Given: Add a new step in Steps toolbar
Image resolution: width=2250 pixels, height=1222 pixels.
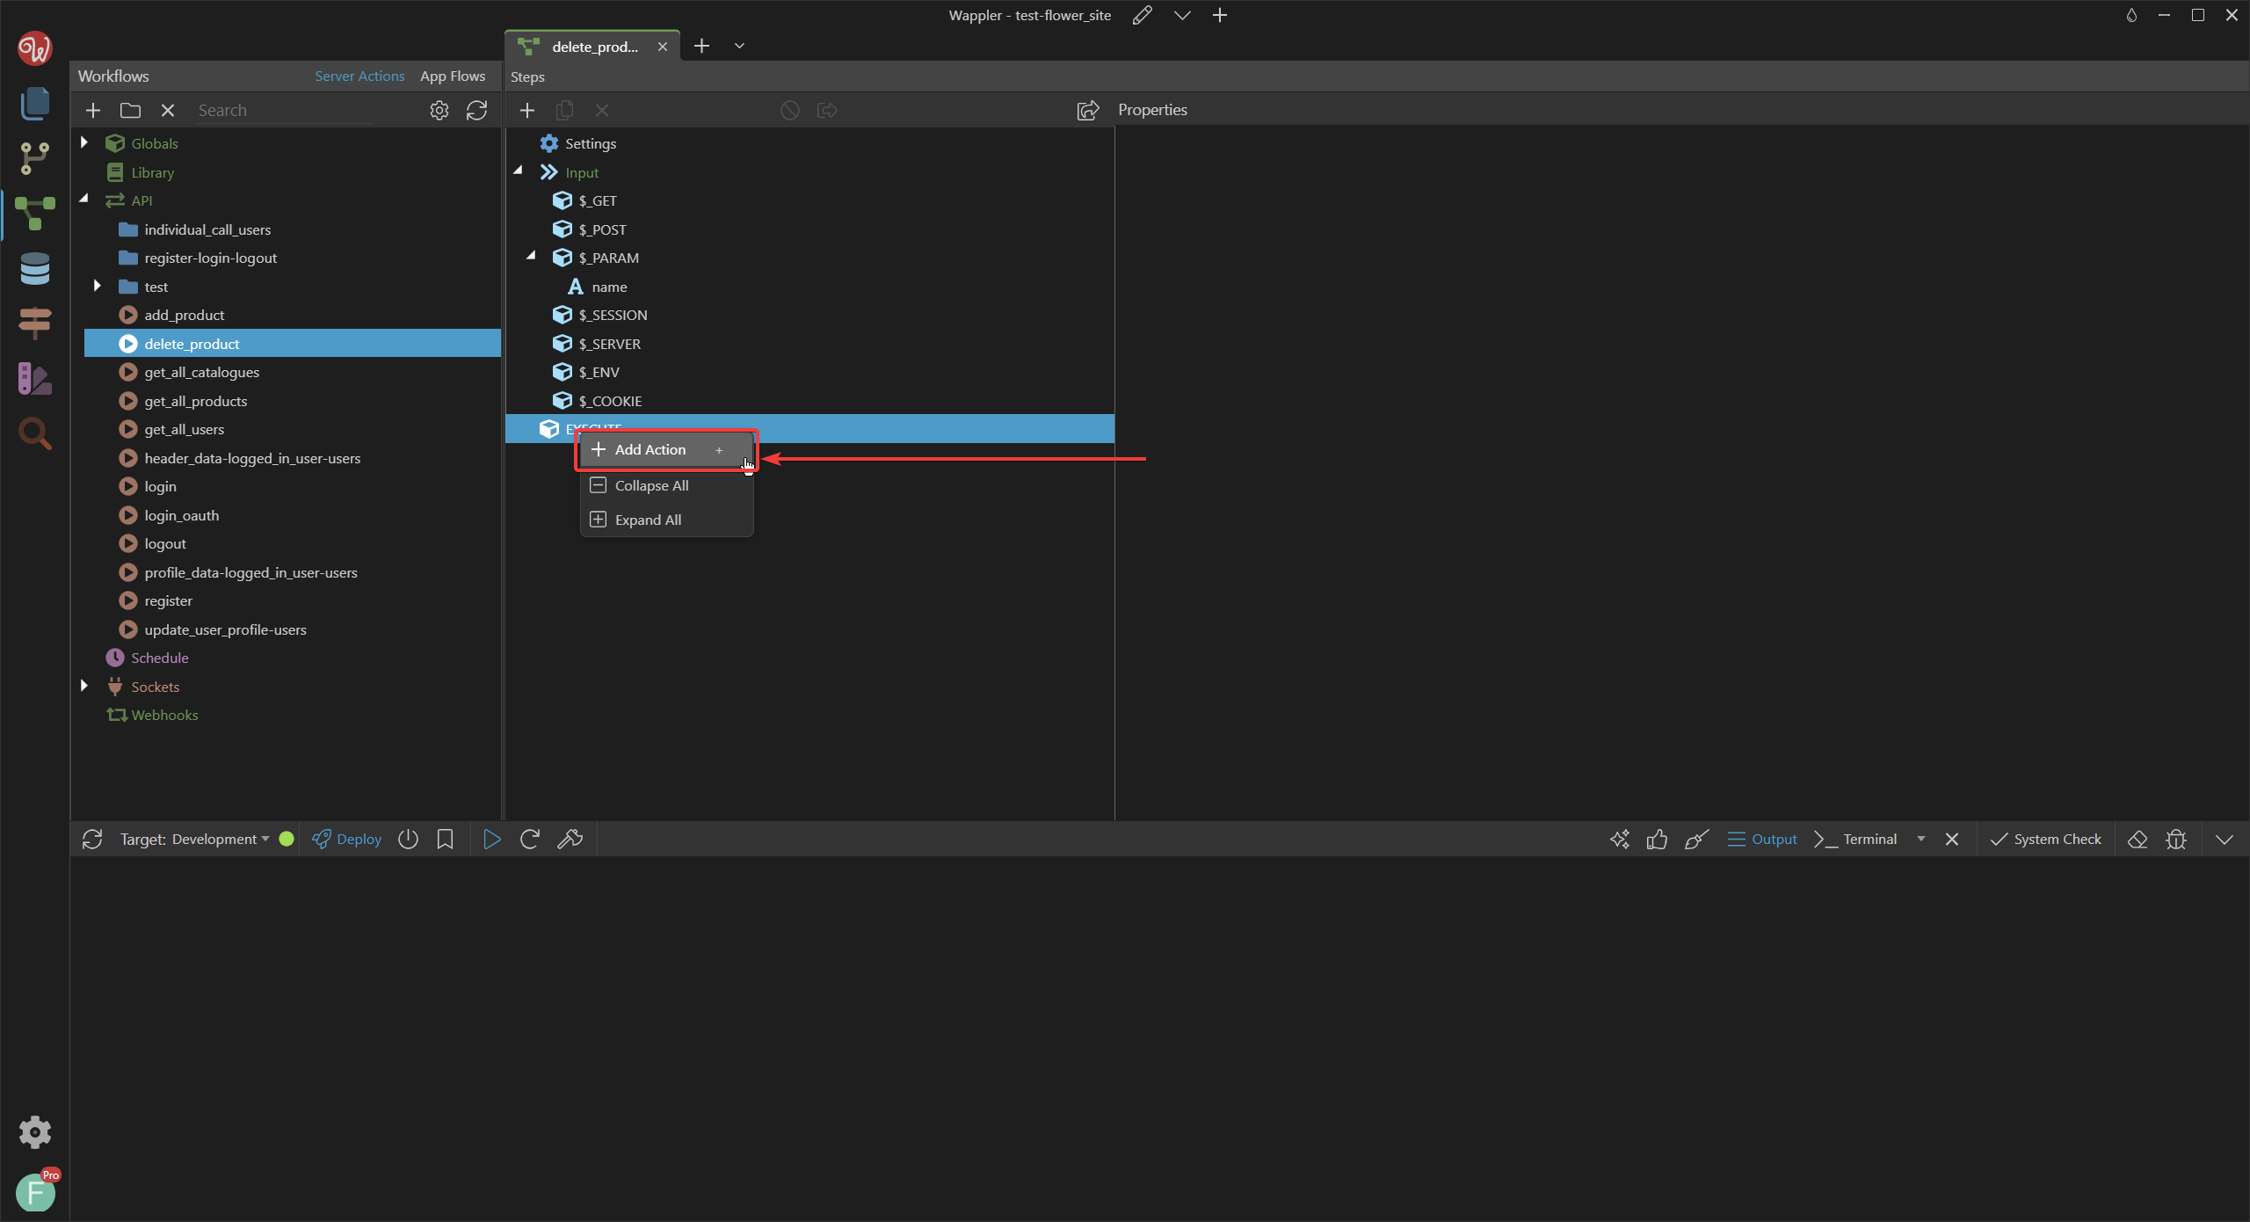Looking at the screenshot, I should click(x=527, y=111).
